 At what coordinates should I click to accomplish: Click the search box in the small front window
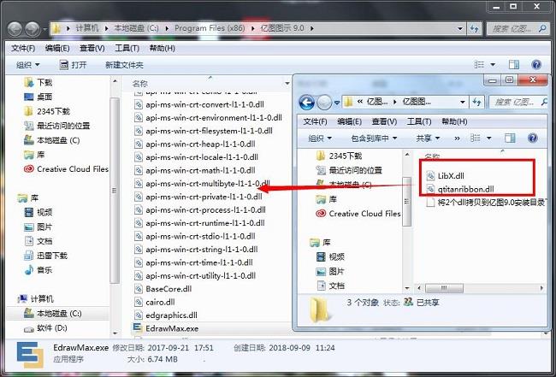point(518,103)
